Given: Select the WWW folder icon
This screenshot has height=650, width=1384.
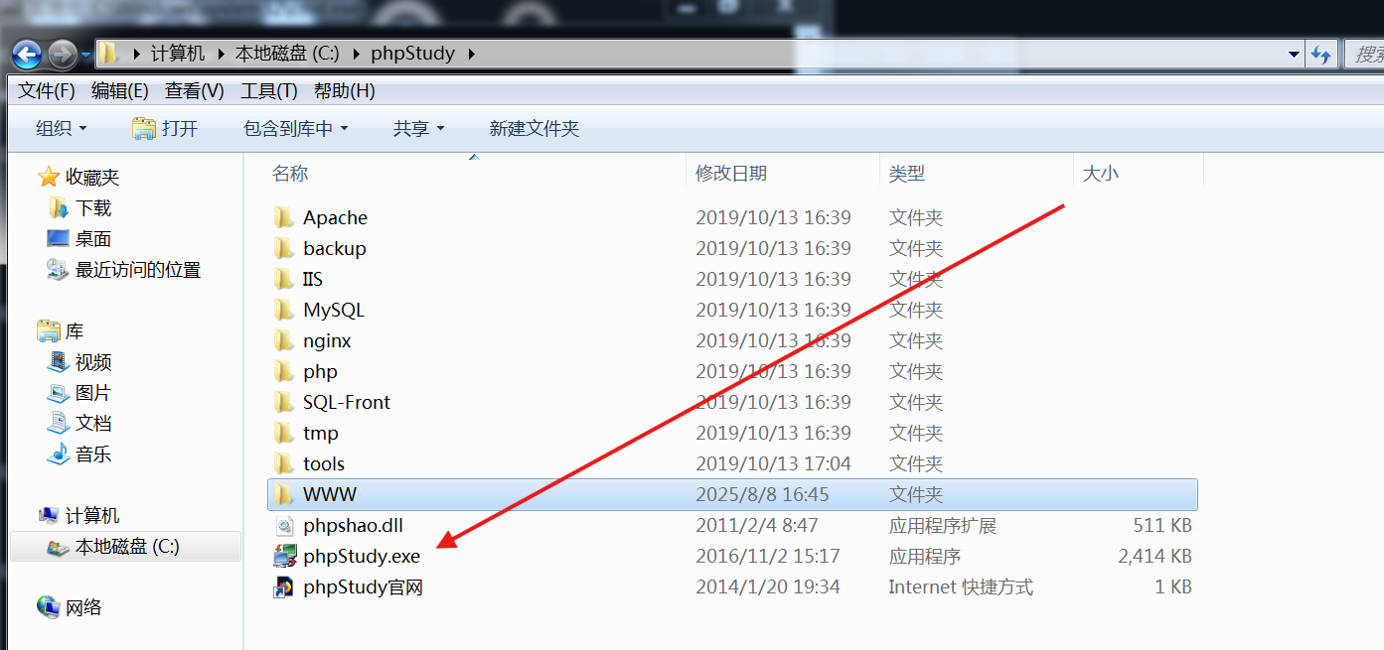Looking at the screenshot, I should tap(285, 494).
